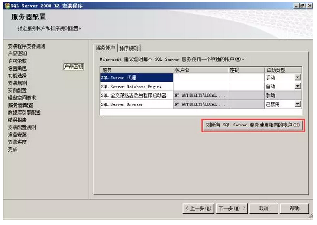The width and height of the screenshot is (317, 225).
Task: Click the 密码 column header
Action: coord(246,70)
